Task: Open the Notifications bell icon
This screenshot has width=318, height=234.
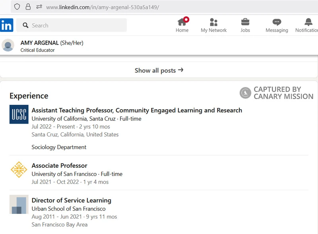Action: [308, 22]
